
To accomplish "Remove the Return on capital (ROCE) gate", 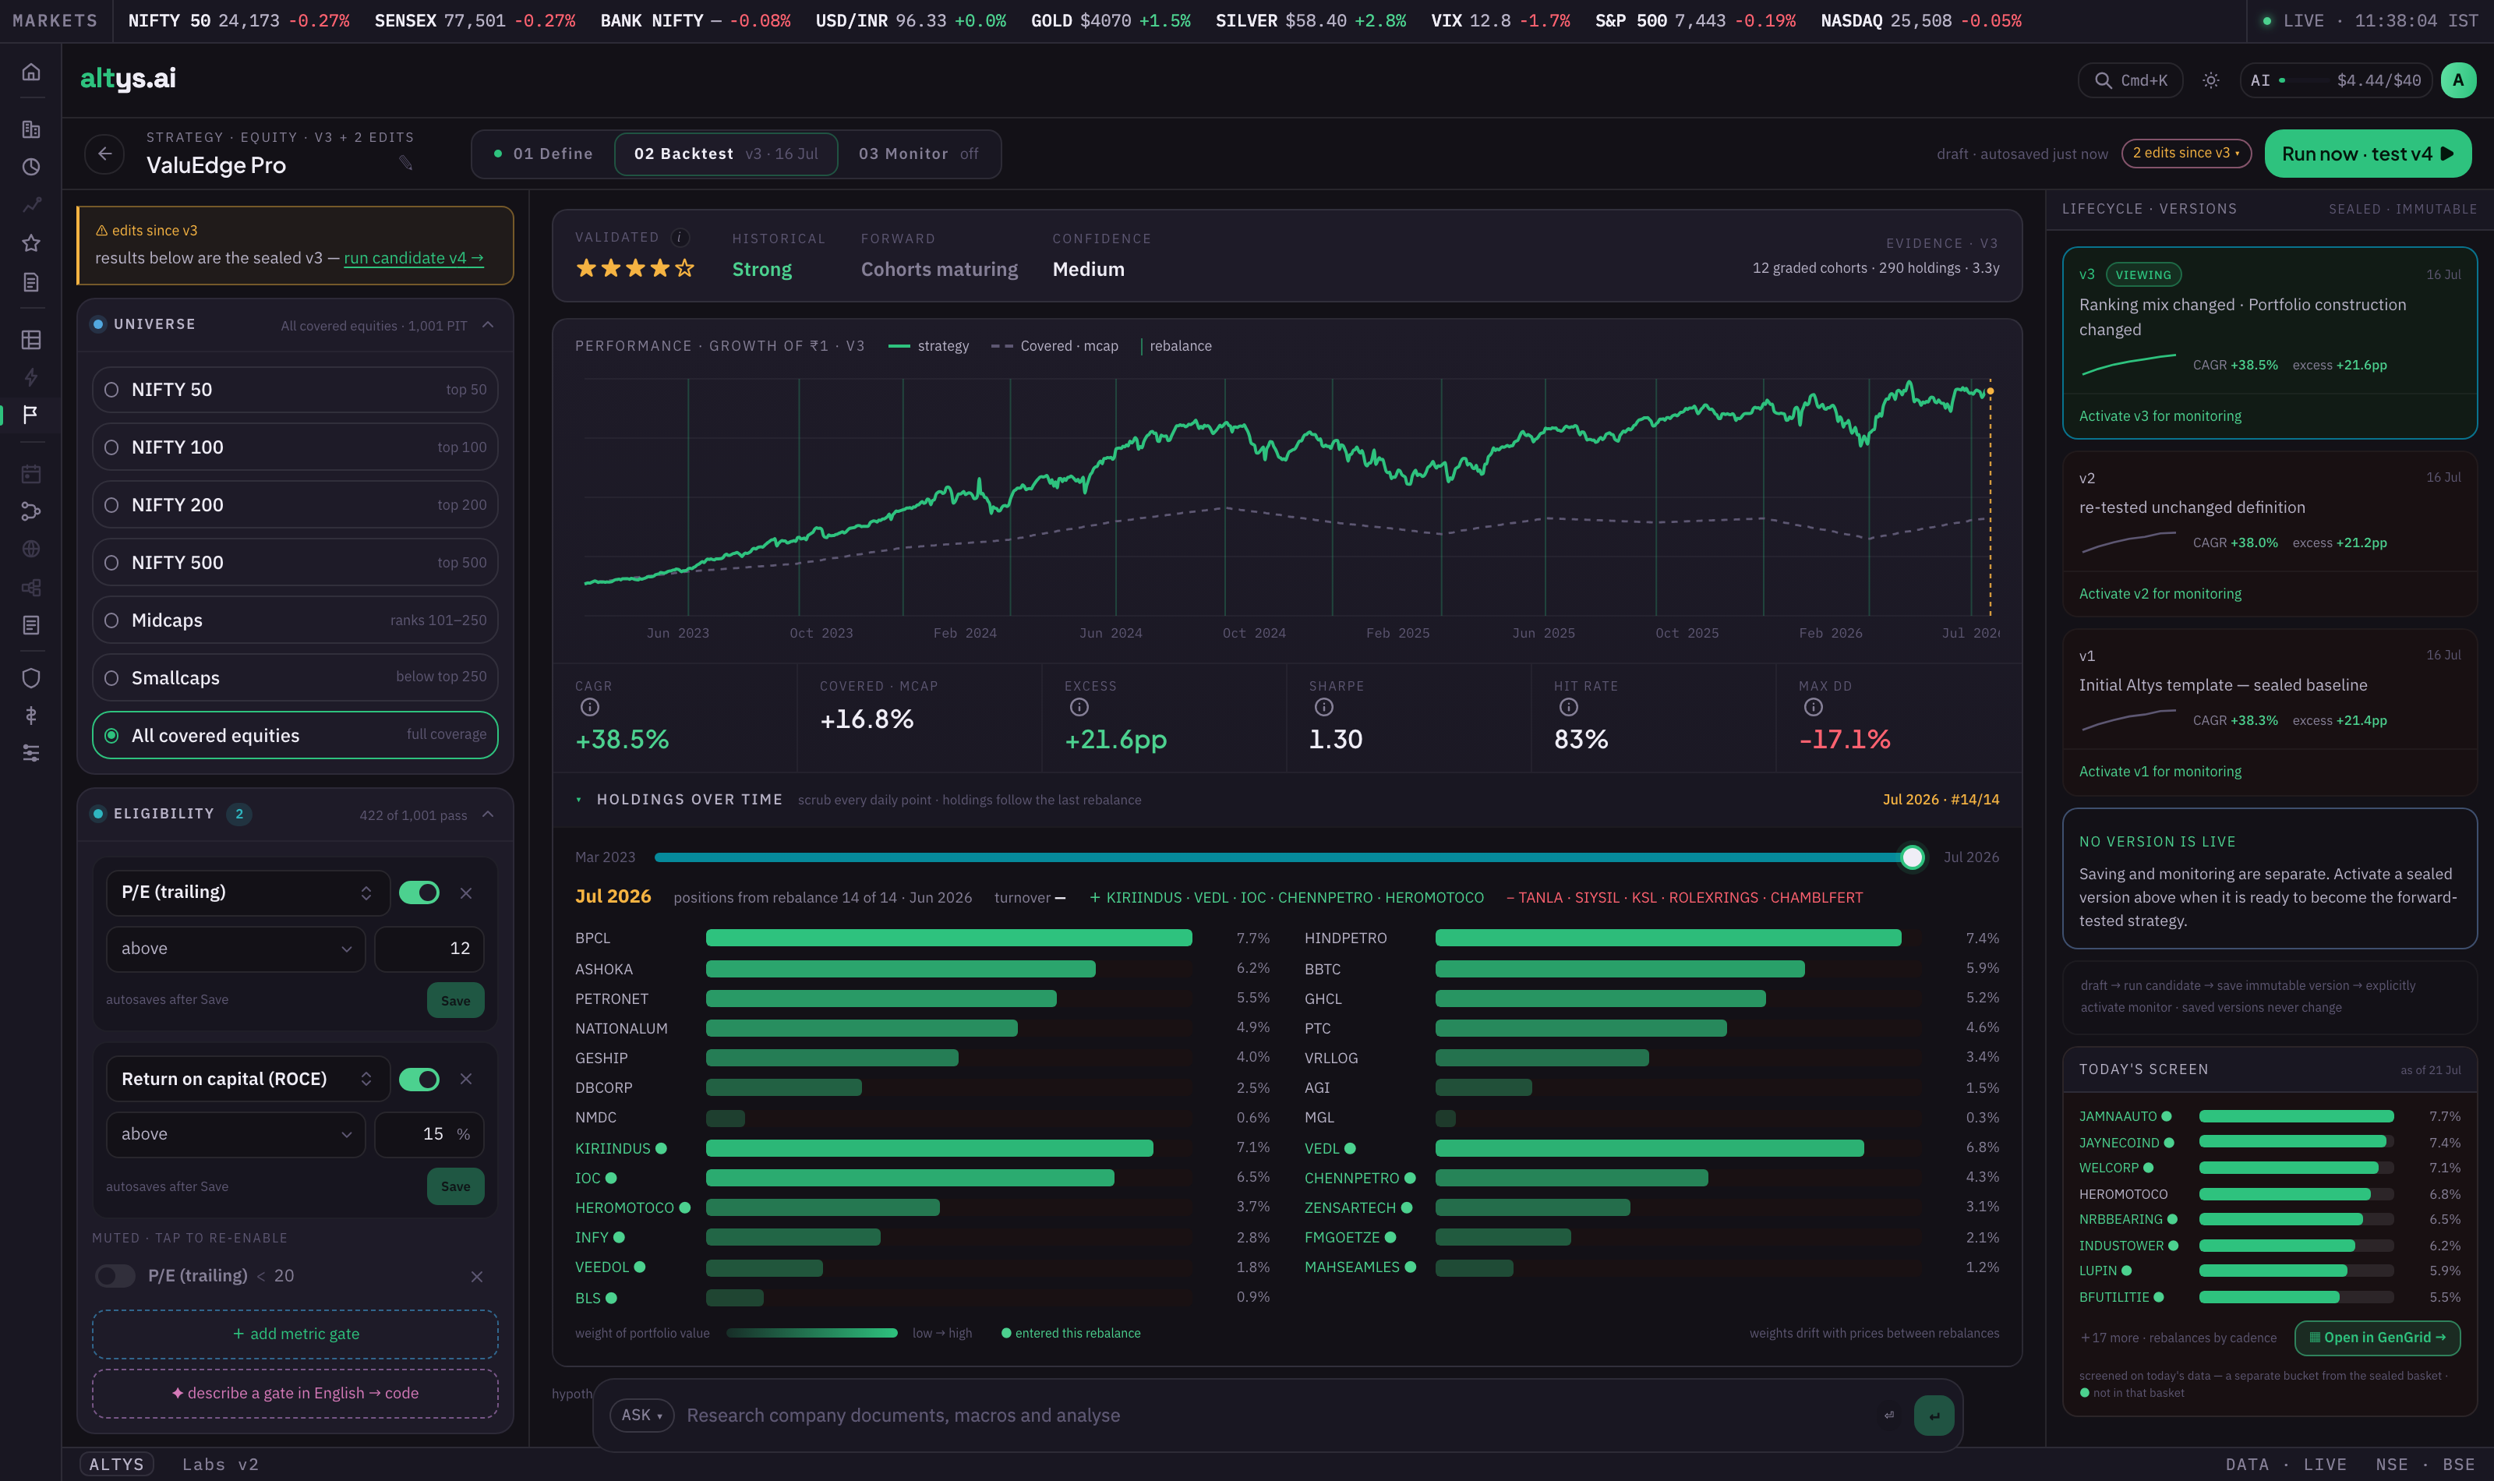I will [466, 1080].
